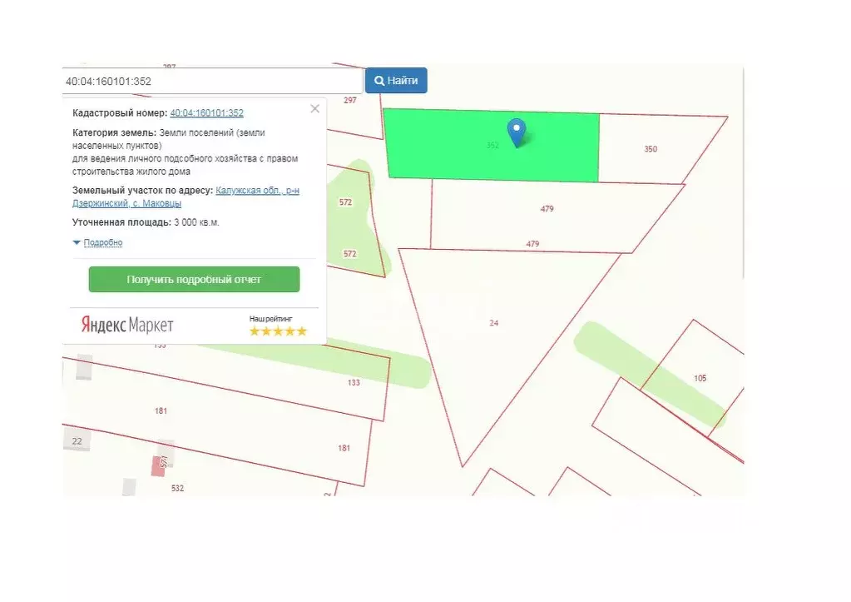Click Получить подробный отчет button
Image resolution: width=851 pixels, height=602 pixels.
(x=194, y=280)
